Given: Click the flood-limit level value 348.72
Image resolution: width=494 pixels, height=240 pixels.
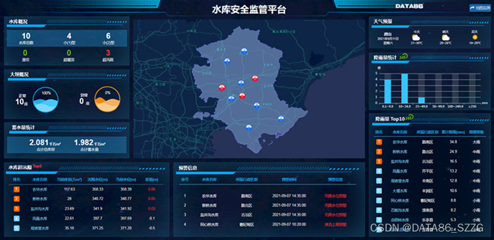Looking at the screenshot, I should (x=97, y=199).
